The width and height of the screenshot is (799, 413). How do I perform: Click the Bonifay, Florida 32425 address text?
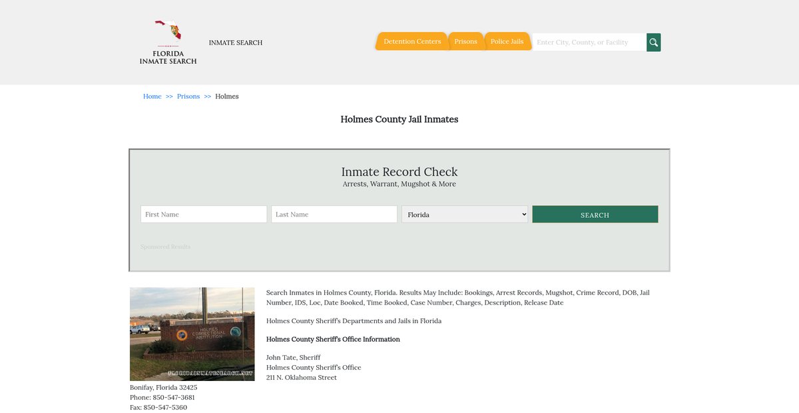[164, 387]
